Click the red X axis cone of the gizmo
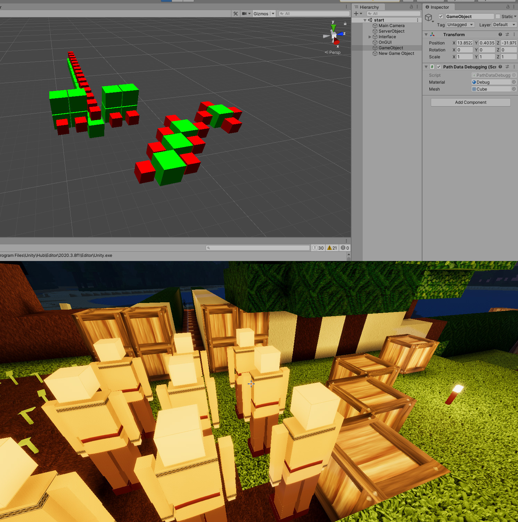This screenshot has width=518, height=522. click(x=336, y=42)
